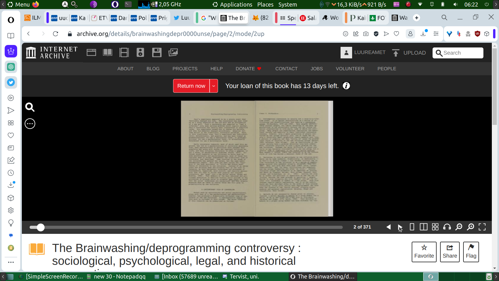The width and height of the screenshot is (499, 281).
Task: Flip to the next page arrow
Action: click(400, 227)
